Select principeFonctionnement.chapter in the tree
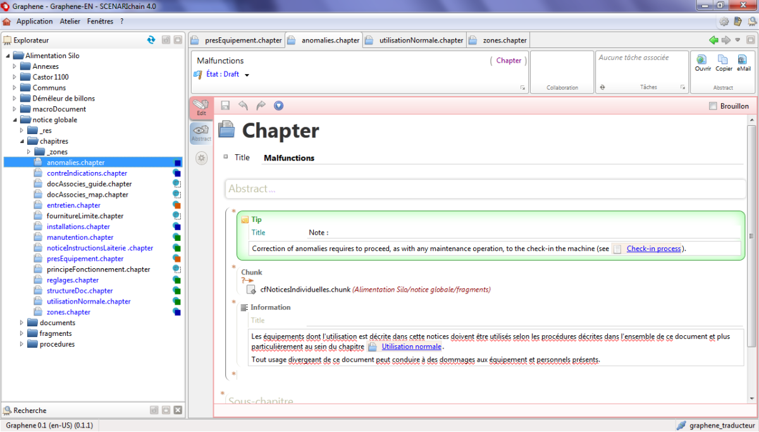Viewport: 759px width, 432px height. [x=99, y=269]
